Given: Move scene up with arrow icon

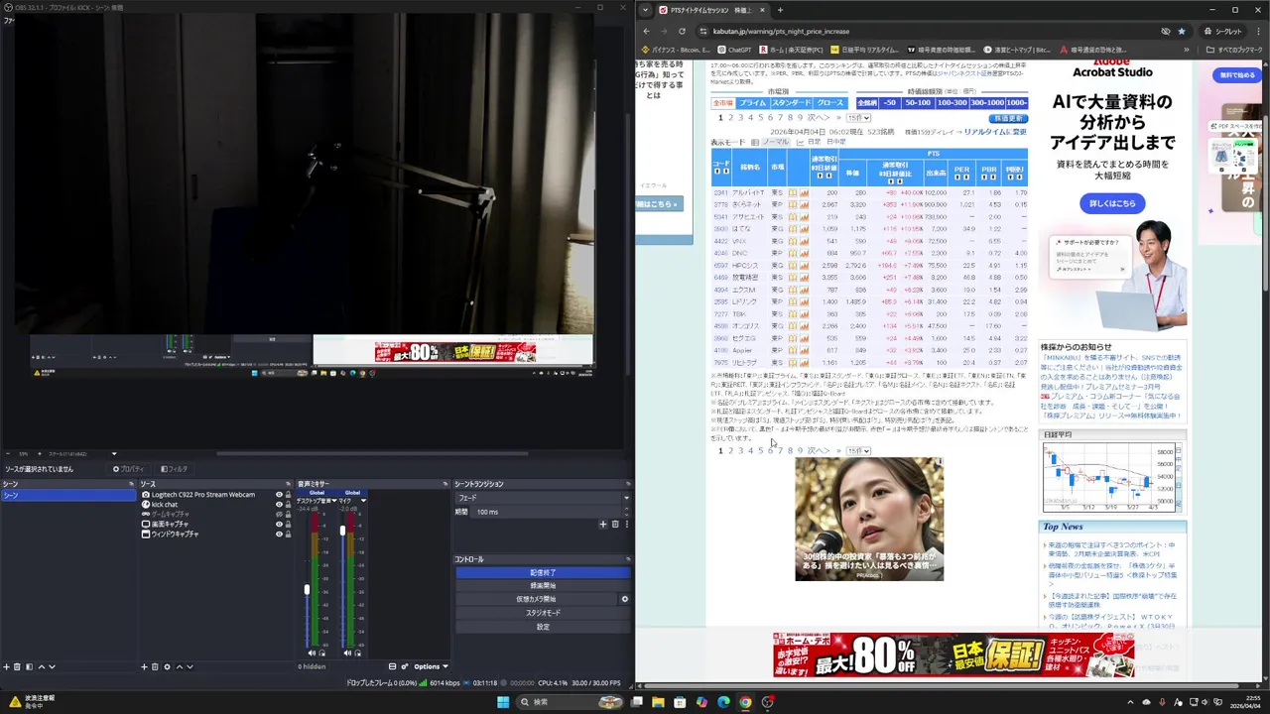Looking at the screenshot, I should click(x=41, y=666).
